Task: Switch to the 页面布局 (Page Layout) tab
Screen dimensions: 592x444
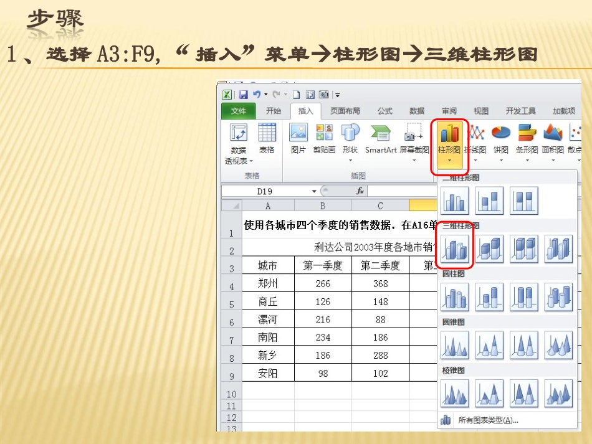Action: (x=345, y=111)
